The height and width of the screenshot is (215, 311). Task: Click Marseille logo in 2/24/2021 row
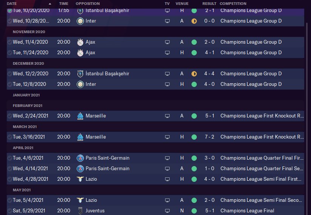coord(80,116)
